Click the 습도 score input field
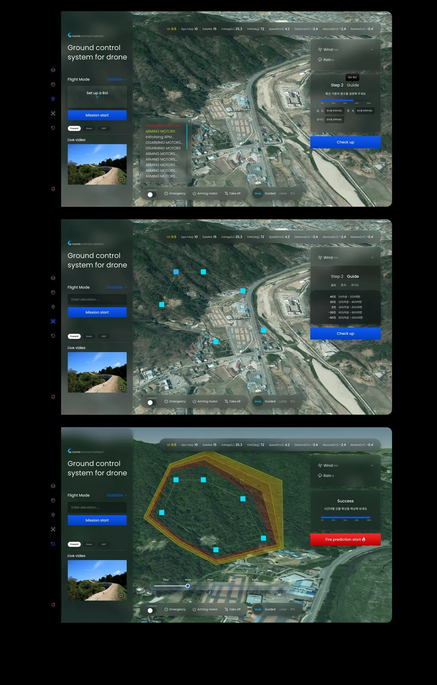 [x=334, y=111]
